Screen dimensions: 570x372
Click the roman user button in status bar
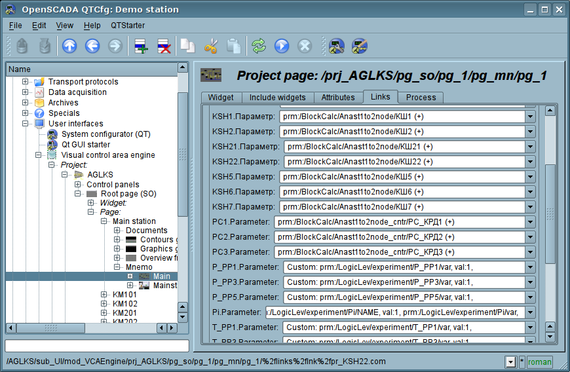coord(539,362)
